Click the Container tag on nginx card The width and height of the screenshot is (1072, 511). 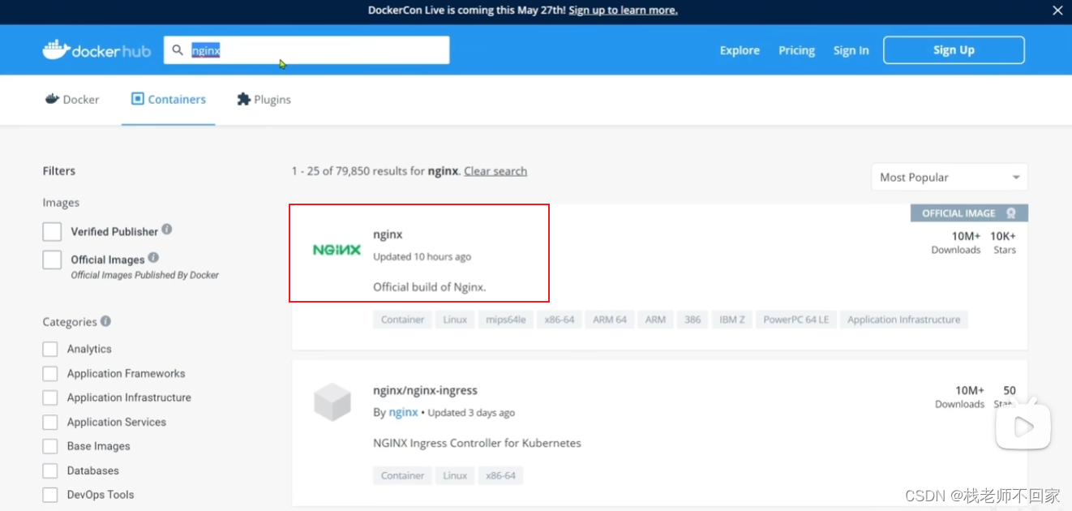(403, 320)
